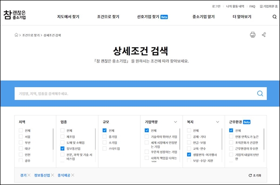This screenshot has width=280, height=185.
Task: Check the 교육·연수 checkbox
Action: 189,148
